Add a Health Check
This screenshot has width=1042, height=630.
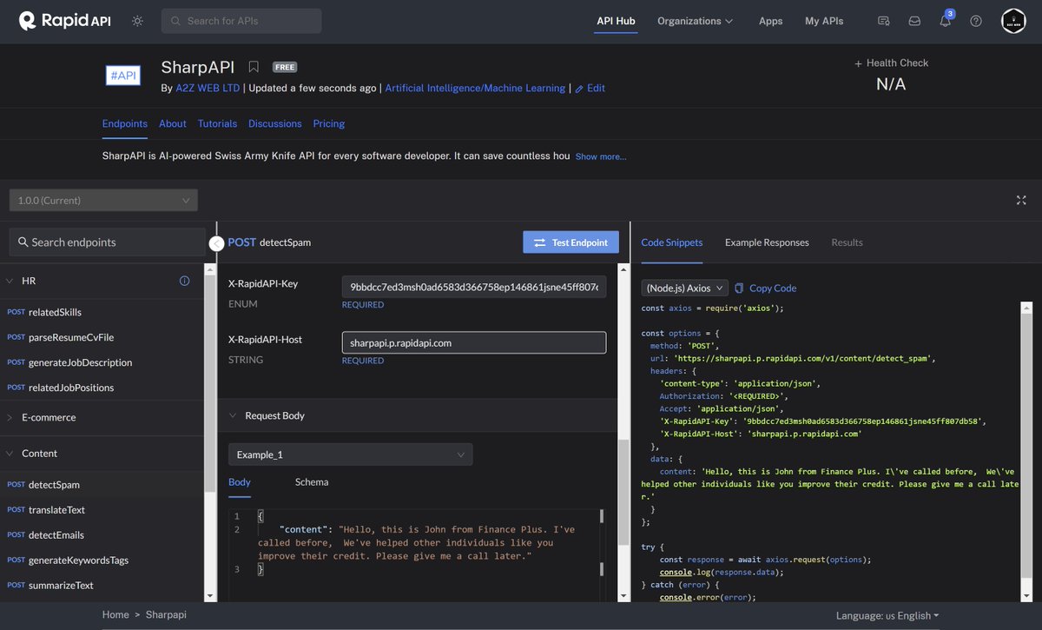891,63
